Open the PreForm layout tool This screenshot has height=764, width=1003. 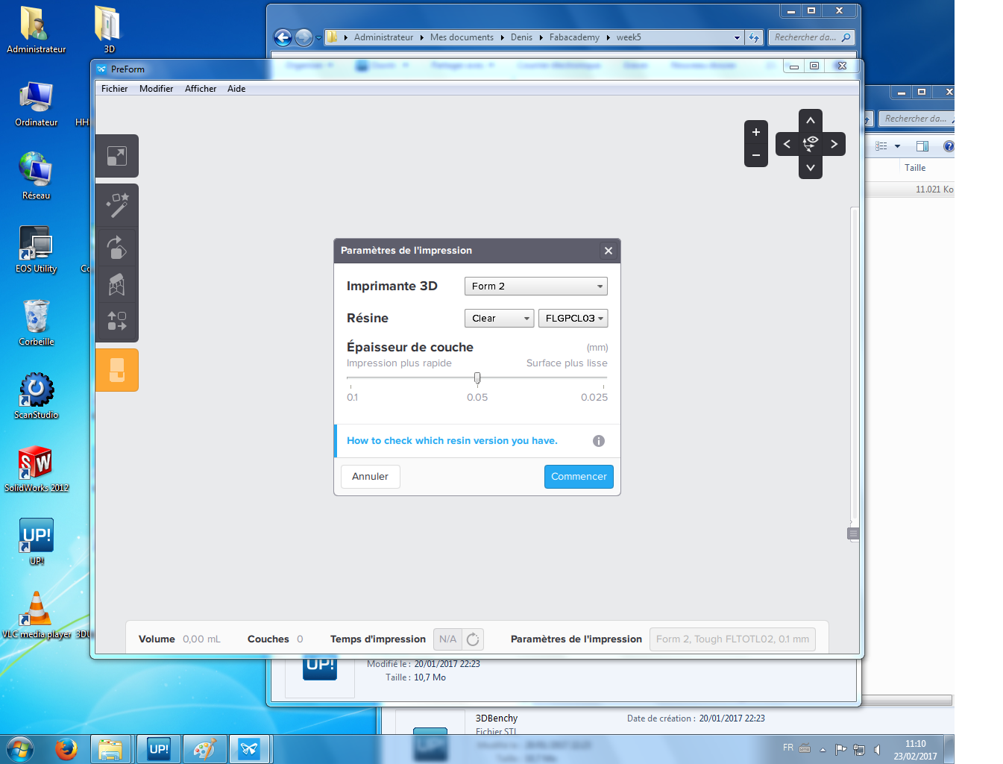click(117, 322)
